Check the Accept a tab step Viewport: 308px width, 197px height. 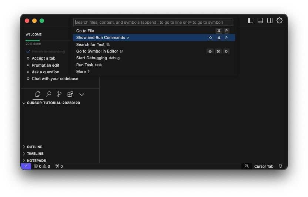click(28, 59)
